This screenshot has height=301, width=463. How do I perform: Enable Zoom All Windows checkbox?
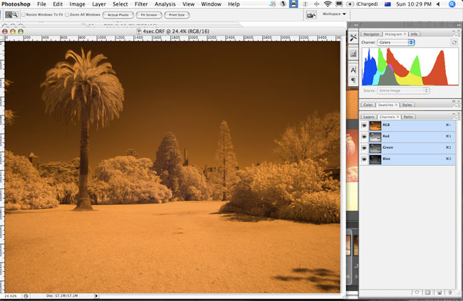click(67, 14)
